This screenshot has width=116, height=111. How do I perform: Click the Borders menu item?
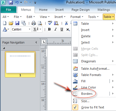[91, 94]
